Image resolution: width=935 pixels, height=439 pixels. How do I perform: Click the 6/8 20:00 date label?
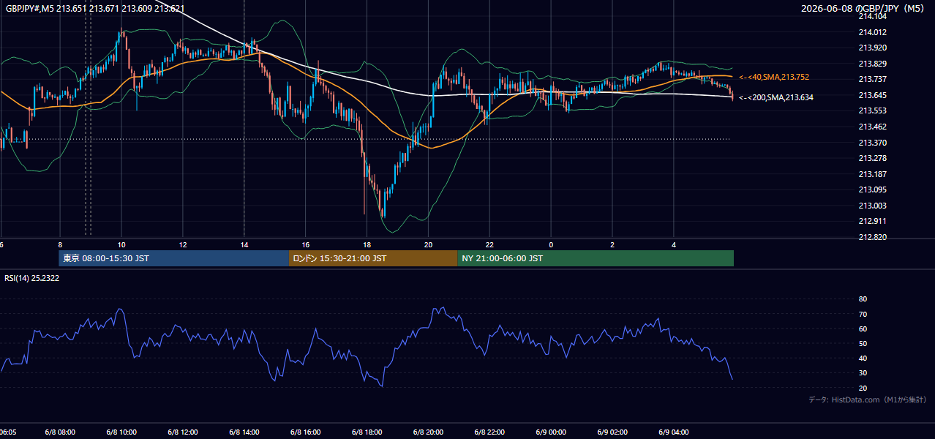(429, 432)
